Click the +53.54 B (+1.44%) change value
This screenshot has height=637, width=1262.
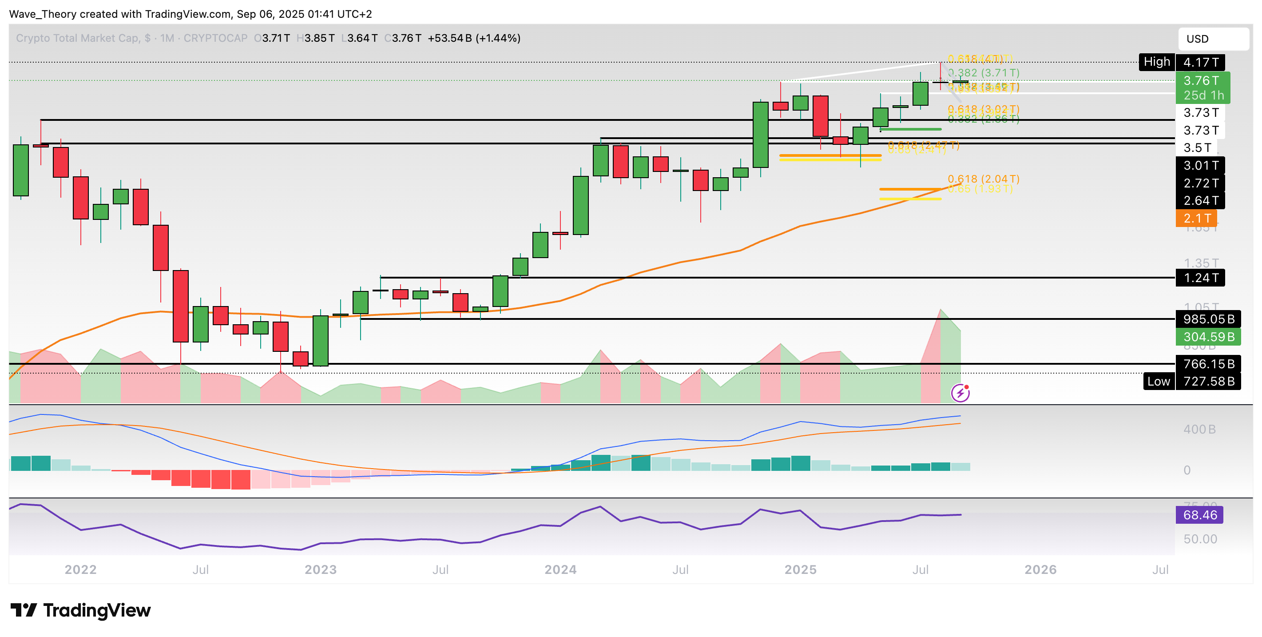(474, 38)
